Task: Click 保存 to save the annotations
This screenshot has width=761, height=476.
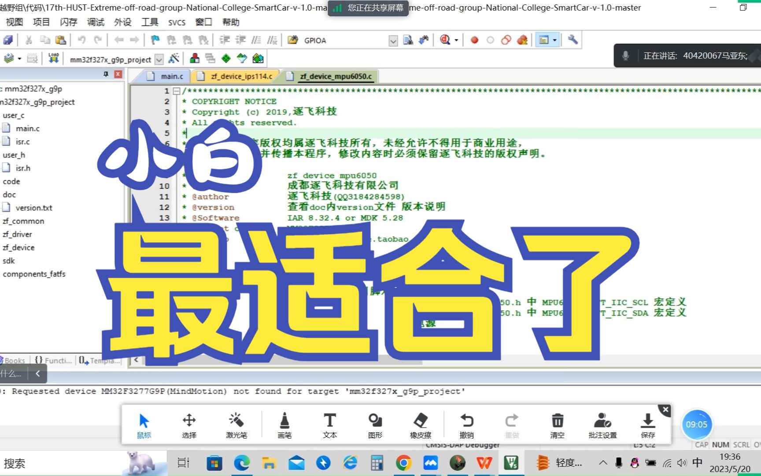Action: (647, 424)
